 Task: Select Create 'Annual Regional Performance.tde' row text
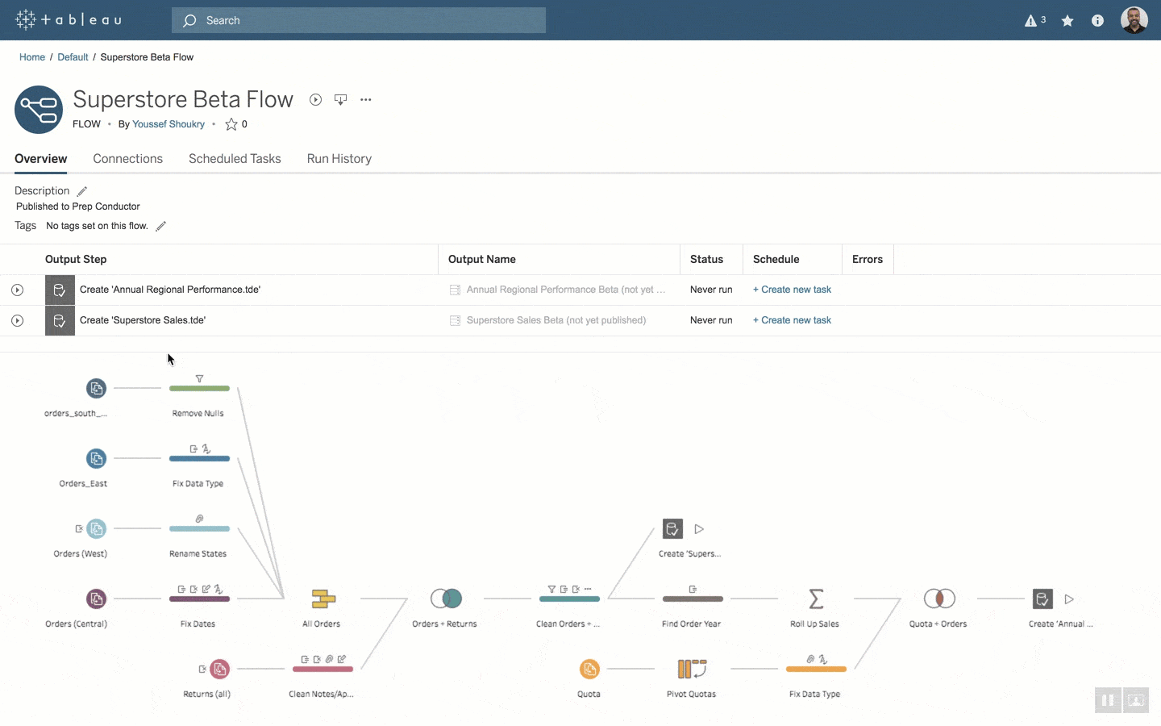pos(170,290)
